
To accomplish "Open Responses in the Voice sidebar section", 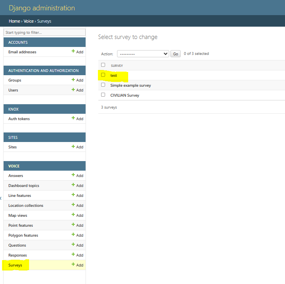I will pos(18,255).
